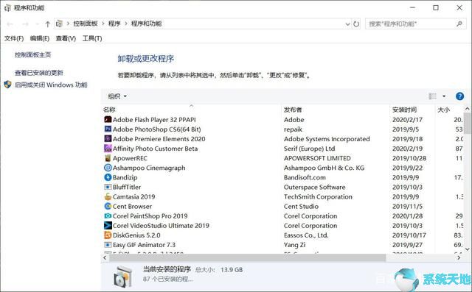
Task: Click publisher APOWERSOFT LIMITED
Action: pyautogui.click(x=317, y=158)
